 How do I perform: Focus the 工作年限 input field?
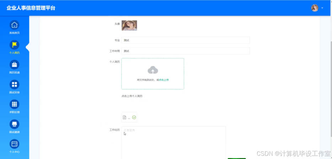186,51
